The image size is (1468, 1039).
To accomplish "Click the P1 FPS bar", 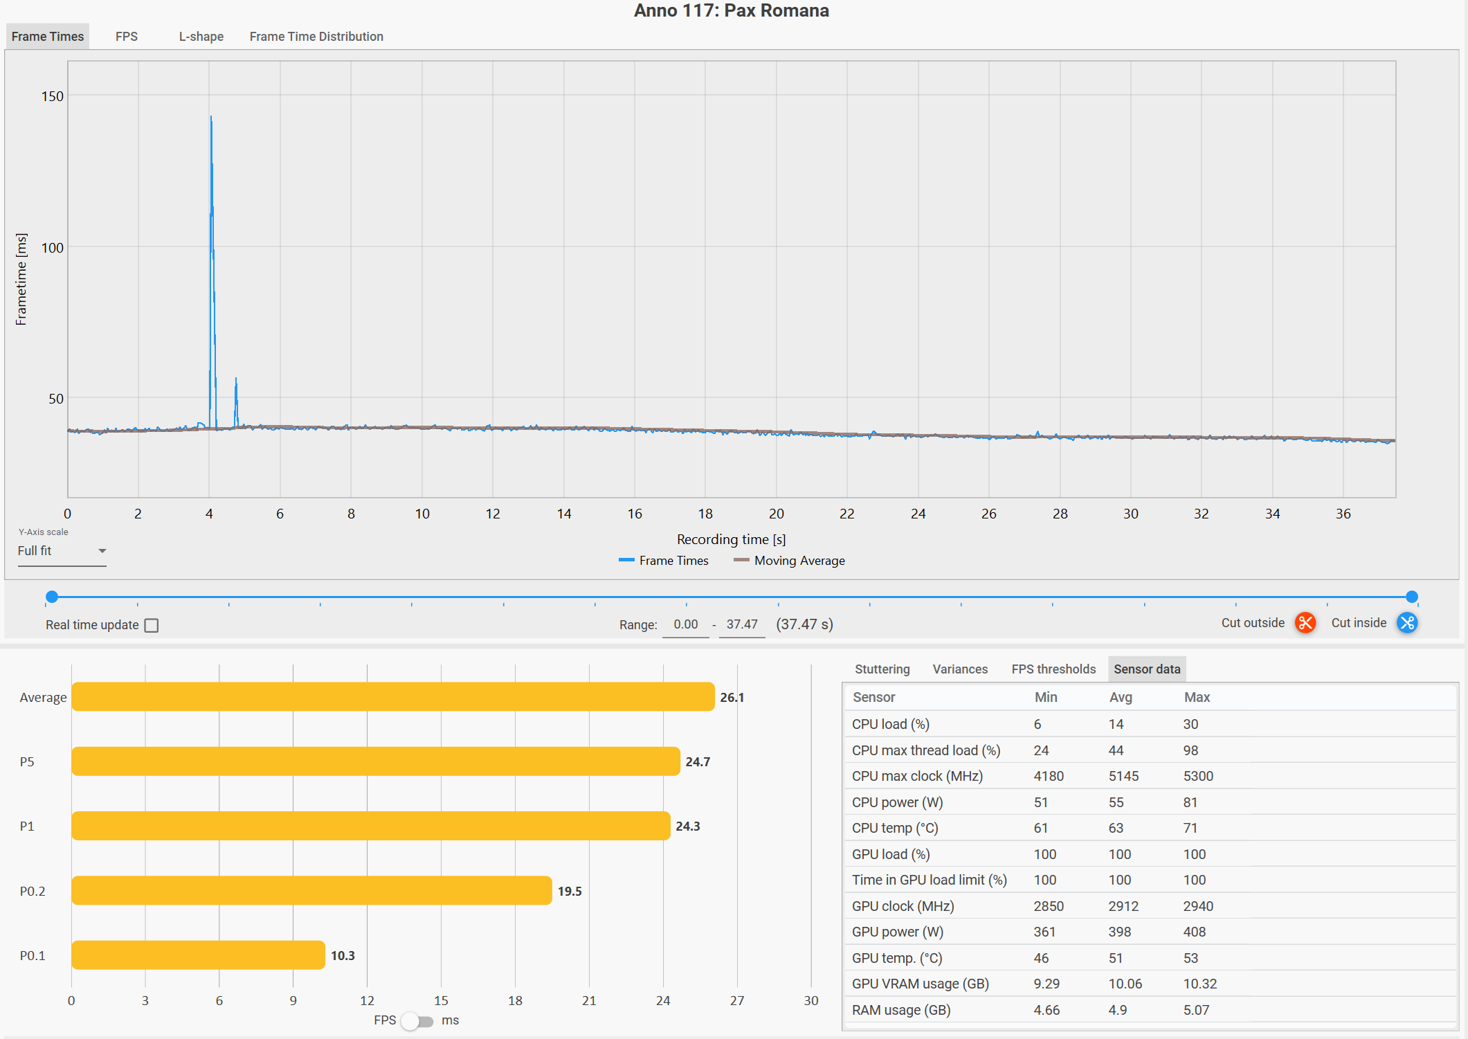I will click(x=371, y=826).
